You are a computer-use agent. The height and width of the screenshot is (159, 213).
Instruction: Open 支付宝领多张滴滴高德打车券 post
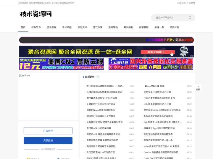[158, 134]
